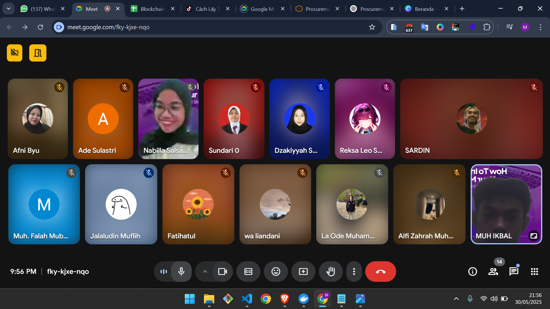Toggle closed captions
Image resolution: width=550 pixels, height=309 pixels.
[248, 272]
